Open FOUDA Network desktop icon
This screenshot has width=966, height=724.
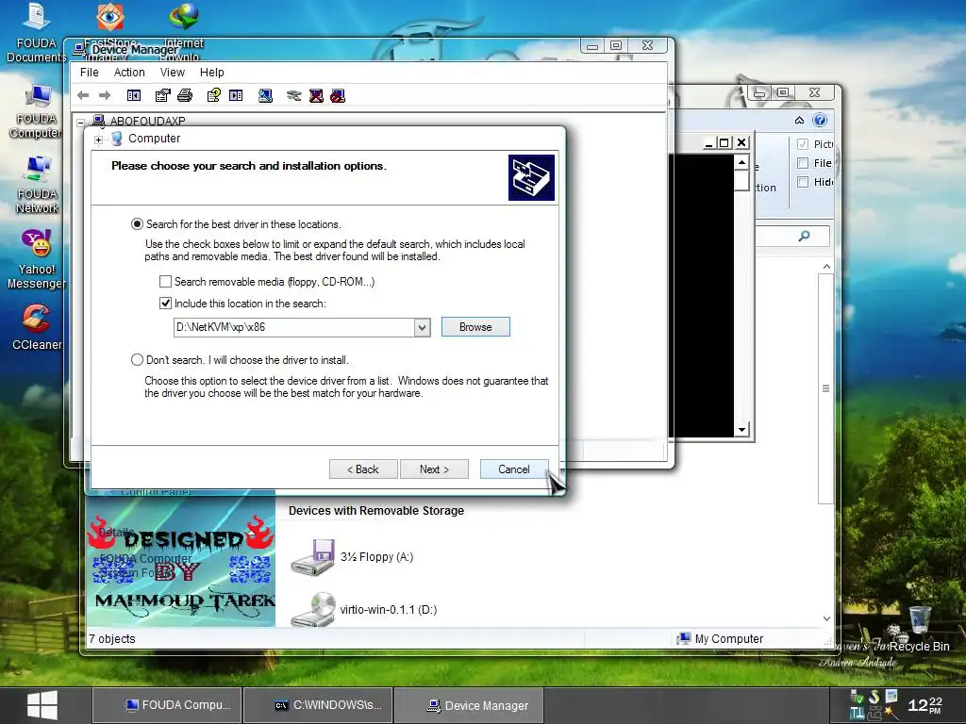37,185
